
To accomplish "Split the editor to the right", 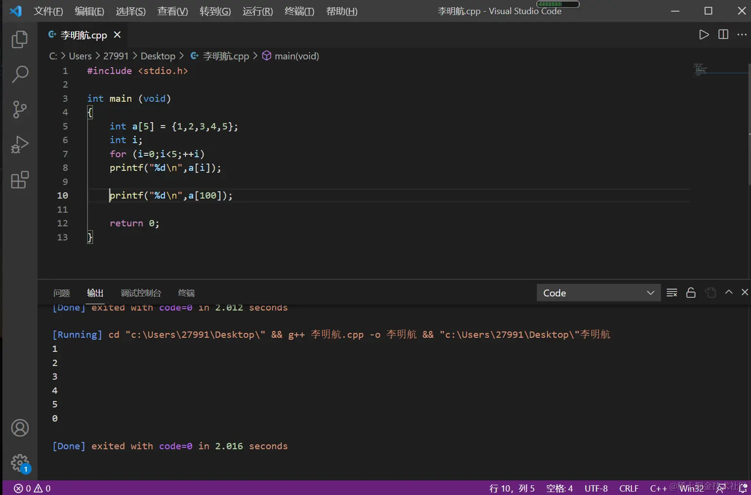I will click(723, 35).
